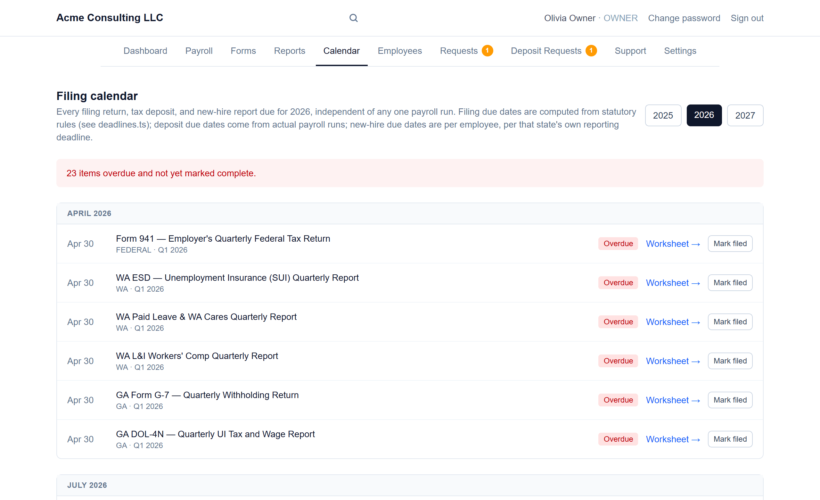Click 'FEDERAL · Q1 2026' subtitle text
Image resolution: width=820 pixels, height=500 pixels.
(152, 250)
